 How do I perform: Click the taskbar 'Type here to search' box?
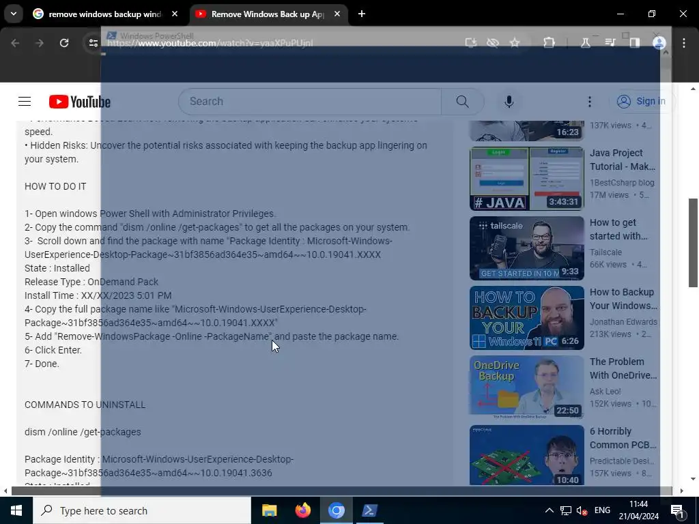click(142, 510)
